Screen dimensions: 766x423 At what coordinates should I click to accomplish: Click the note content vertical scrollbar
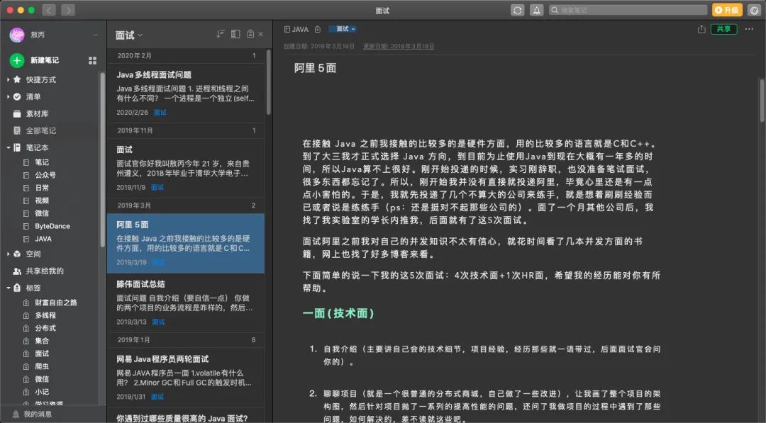(x=762, y=100)
